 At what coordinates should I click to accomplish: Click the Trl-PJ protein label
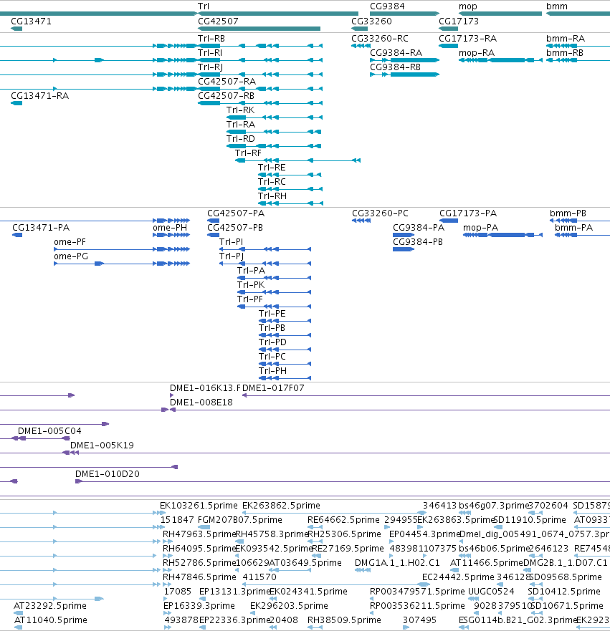[232, 256]
